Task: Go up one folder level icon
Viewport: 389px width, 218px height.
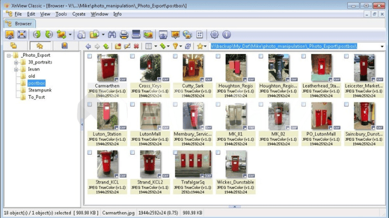Action: [106, 46]
